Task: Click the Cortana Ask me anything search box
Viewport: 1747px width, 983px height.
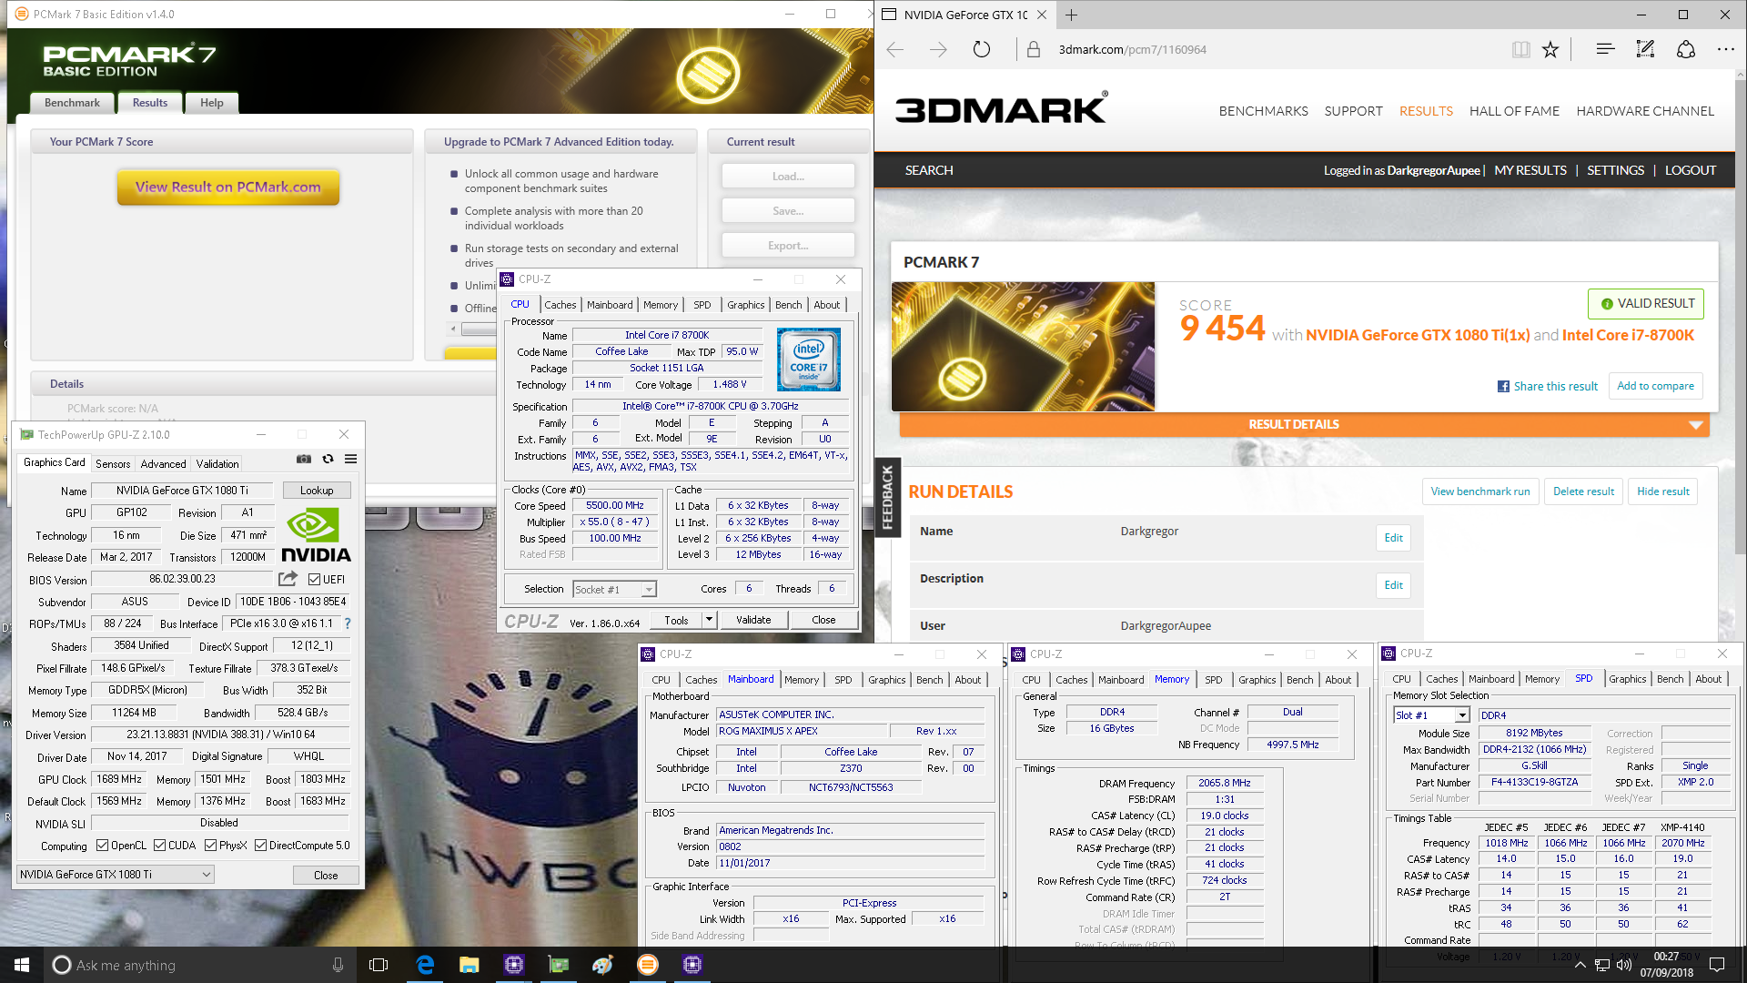Action: coord(198,965)
